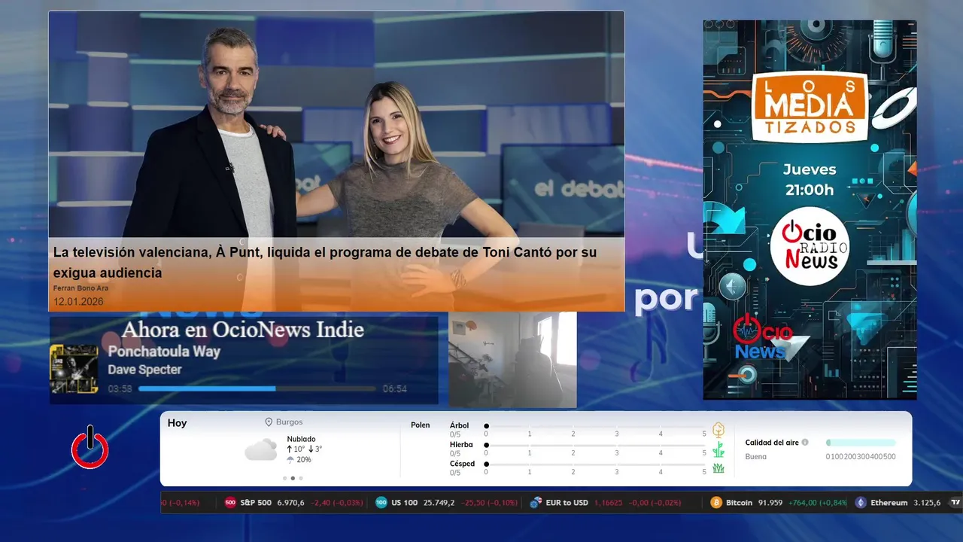
Task: Click the Ponchatoula Way album cover
Action: tap(74, 369)
